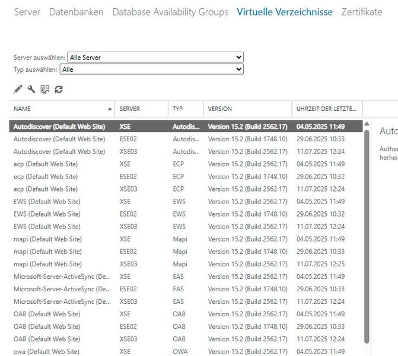Select Microsoft-Server-ActiveSync row for XSE03
The width and height of the screenshot is (398, 356).
pos(186,301)
